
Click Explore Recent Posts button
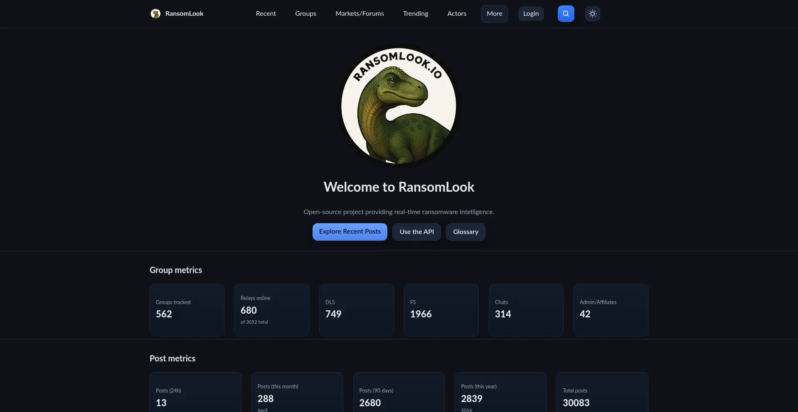(x=350, y=232)
